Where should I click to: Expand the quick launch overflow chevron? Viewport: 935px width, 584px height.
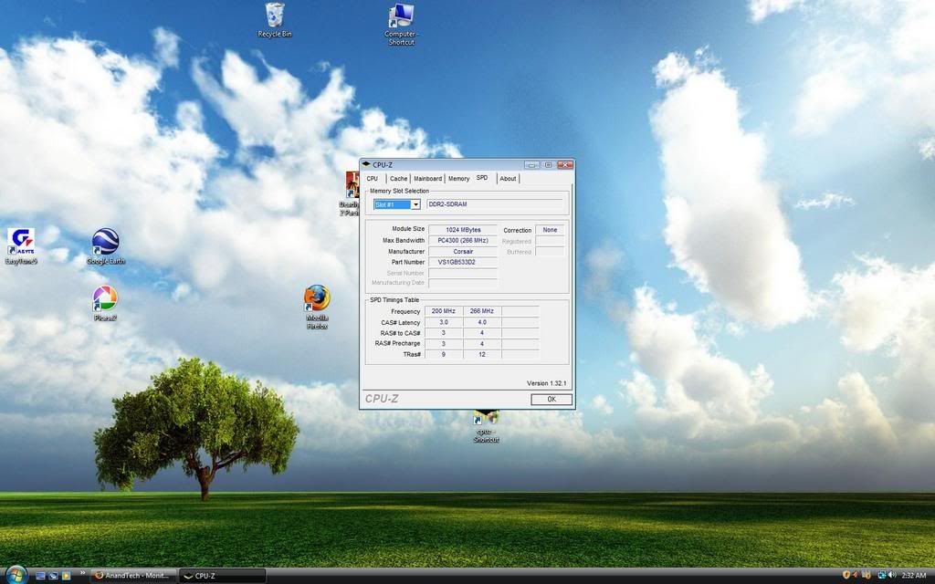point(82,573)
